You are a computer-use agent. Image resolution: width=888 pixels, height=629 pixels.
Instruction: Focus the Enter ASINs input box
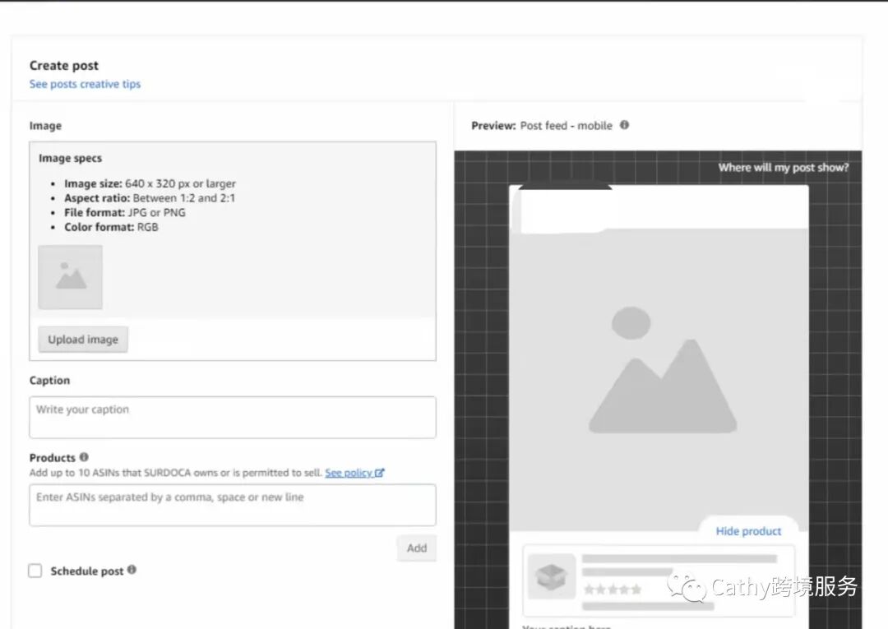pyautogui.click(x=232, y=505)
